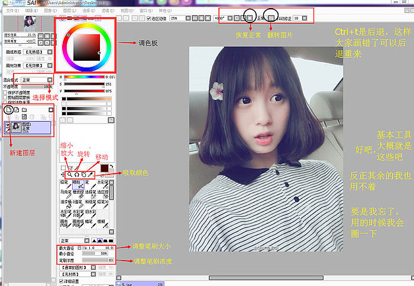Select the layer Move cross-arrow tool
The width and height of the screenshot is (414, 286).
63,174
